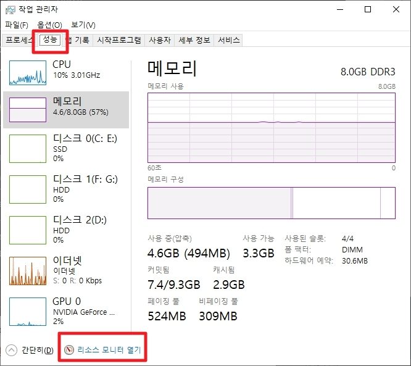The height and width of the screenshot is (366, 411).
Task: Switch to the 성능 tab
Action: pyautogui.click(x=50, y=40)
